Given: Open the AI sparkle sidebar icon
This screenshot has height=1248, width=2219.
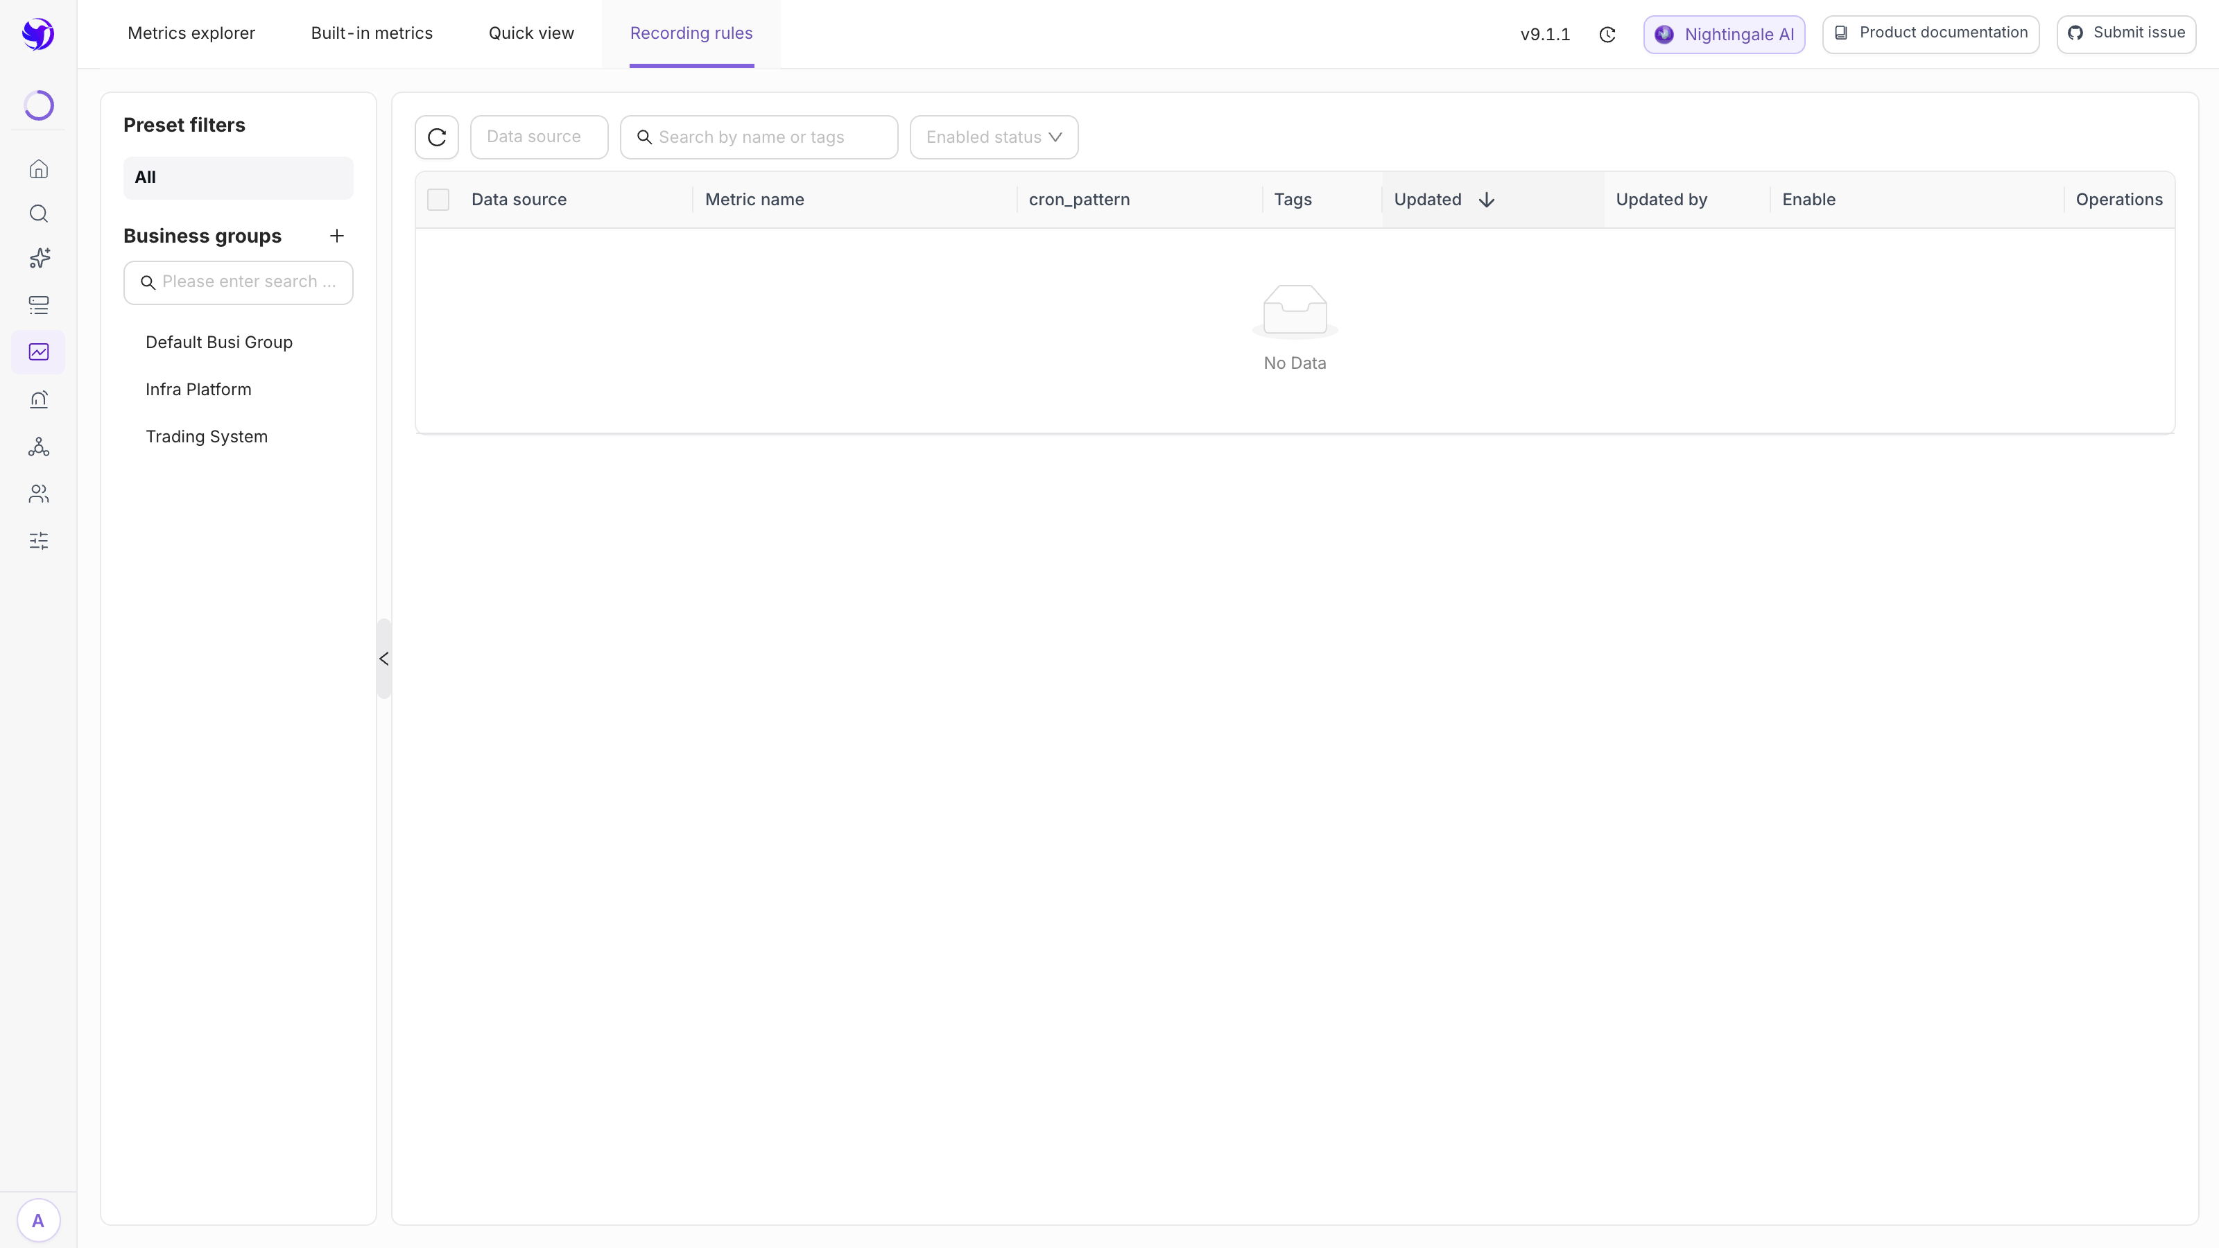Looking at the screenshot, I should [39, 259].
